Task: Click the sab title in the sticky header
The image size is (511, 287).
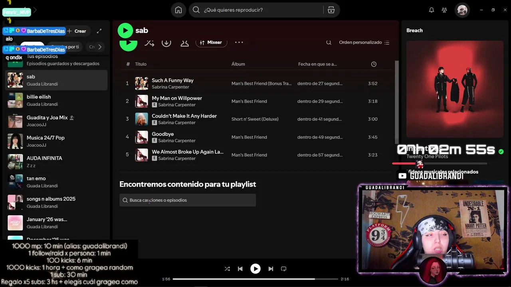Action: pos(142,30)
